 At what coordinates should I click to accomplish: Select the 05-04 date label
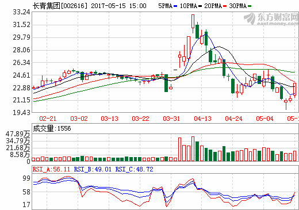tap(264, 119)
